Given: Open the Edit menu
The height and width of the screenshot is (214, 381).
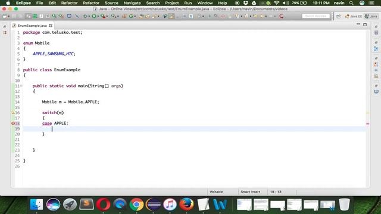Looking at the screenshot, I should point(52,3).
